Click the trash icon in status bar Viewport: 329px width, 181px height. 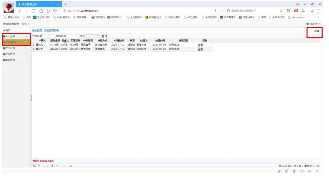click(294, 171)
